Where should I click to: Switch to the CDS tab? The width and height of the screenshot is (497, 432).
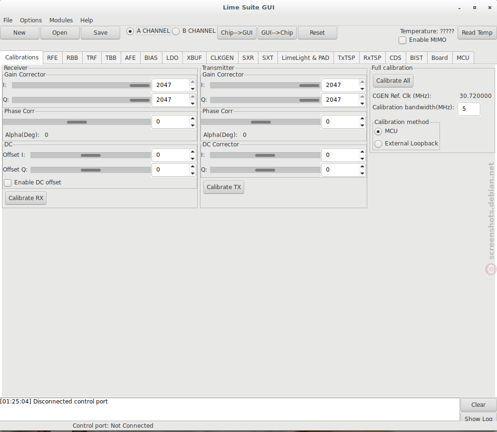(396, 58)
